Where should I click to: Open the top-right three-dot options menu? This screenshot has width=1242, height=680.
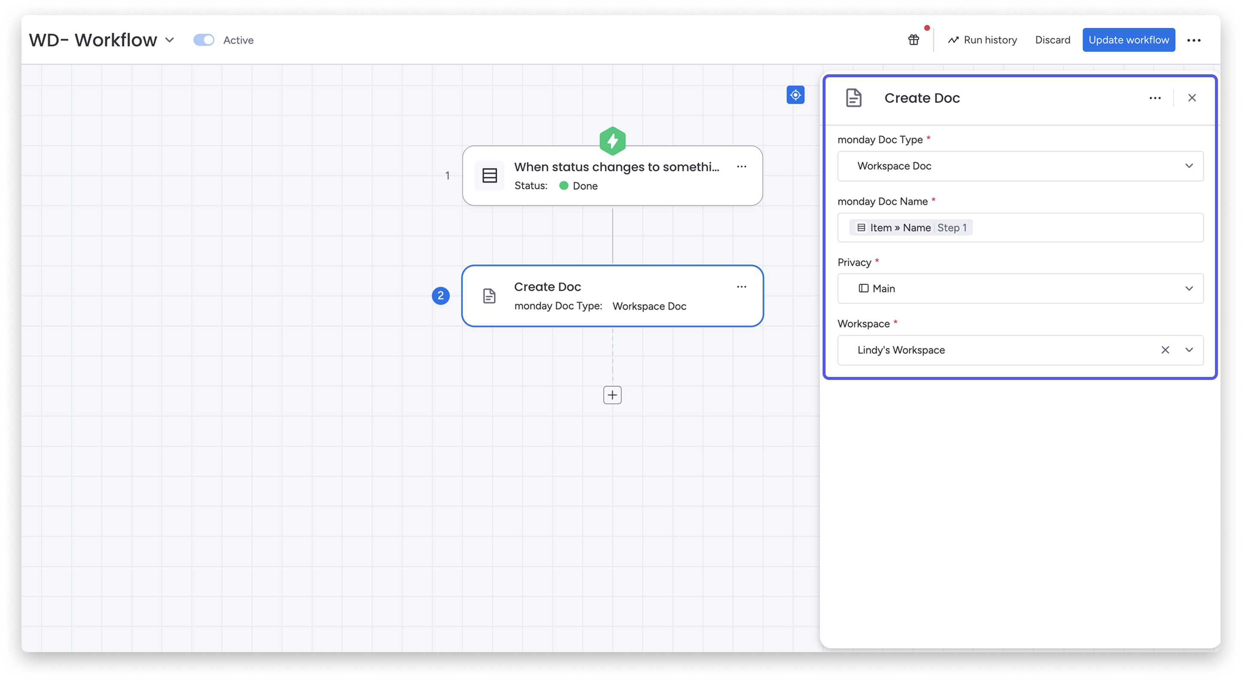[x=1194, y=40]
